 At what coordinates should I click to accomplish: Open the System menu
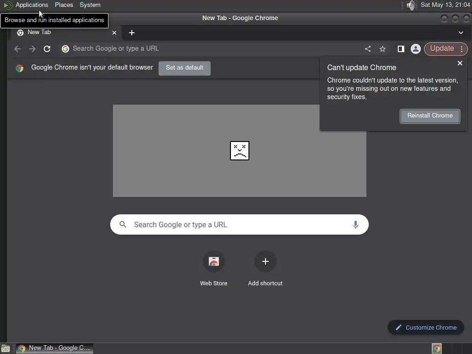coord(90,5)
